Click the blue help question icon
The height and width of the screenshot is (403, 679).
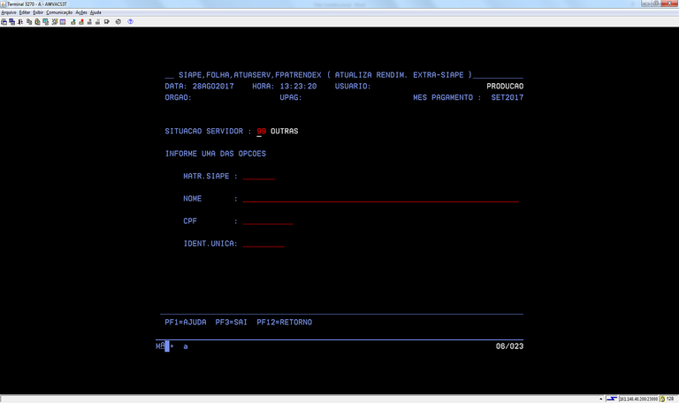pos(130,21)
